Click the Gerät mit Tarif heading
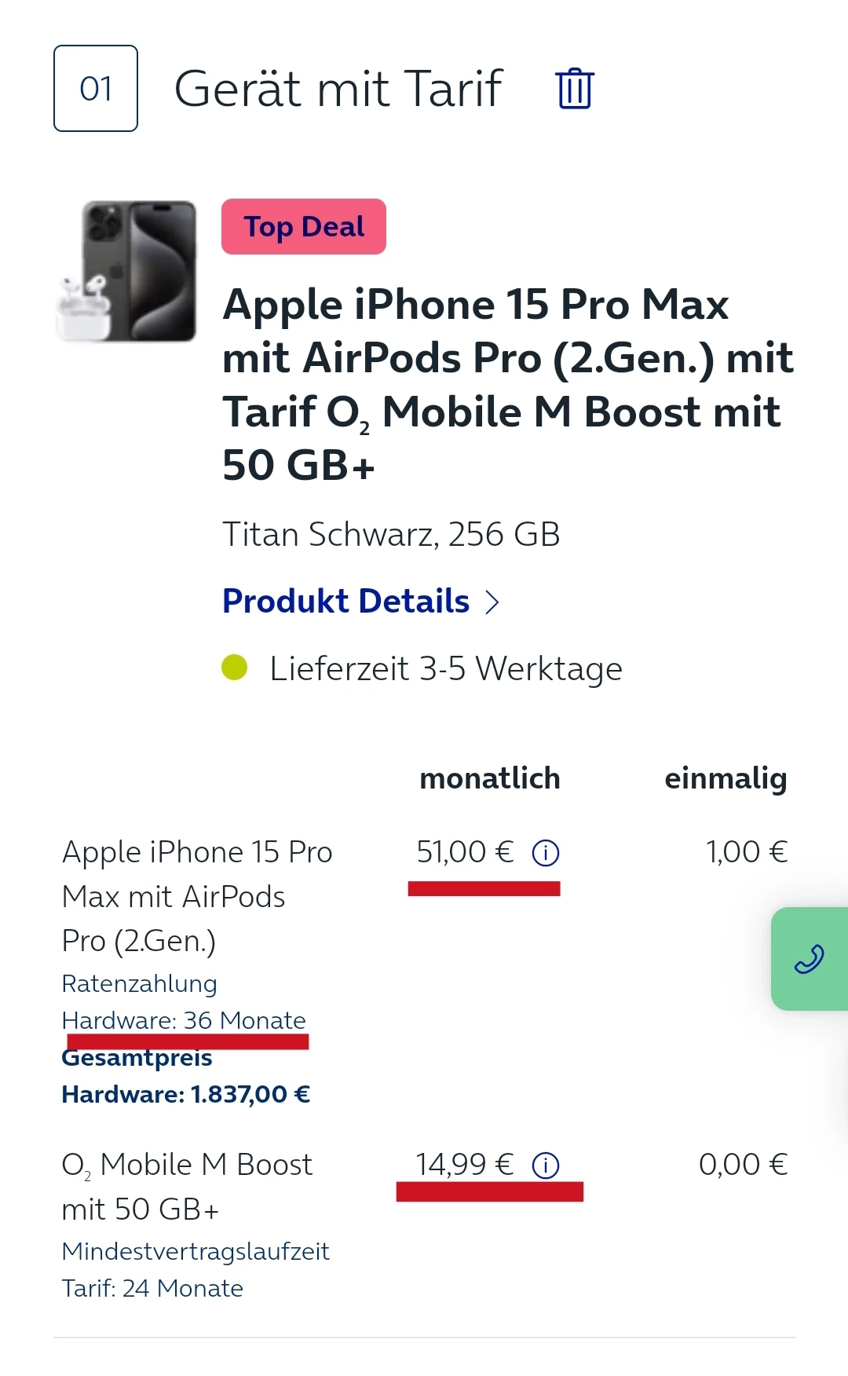848x1376 pixels. pyautogui.click(x=338, y=88)
